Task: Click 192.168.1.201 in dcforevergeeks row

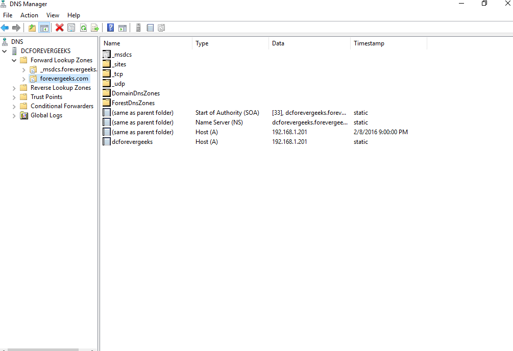Action: coord(289,142)
